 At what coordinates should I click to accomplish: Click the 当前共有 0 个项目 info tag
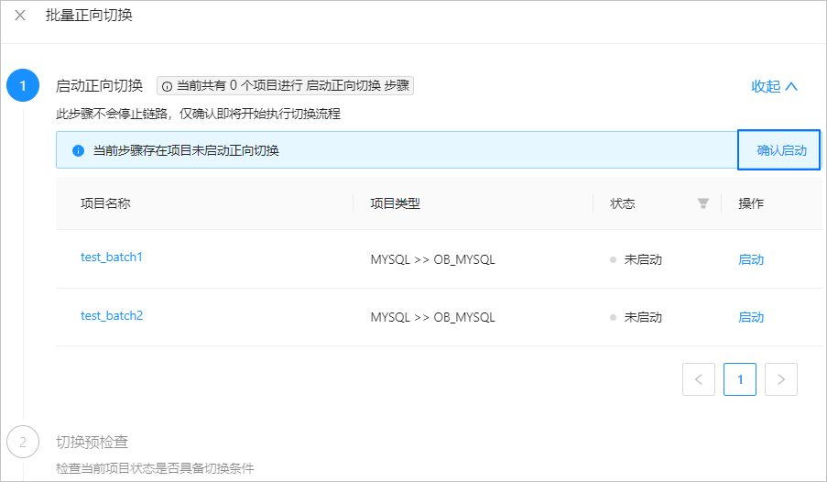[285, 85]
